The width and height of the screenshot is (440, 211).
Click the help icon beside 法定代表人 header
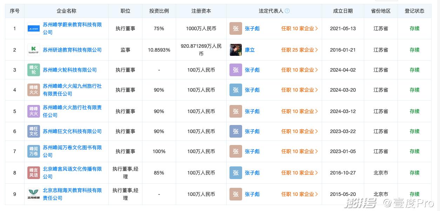click(x=287, y=11)
